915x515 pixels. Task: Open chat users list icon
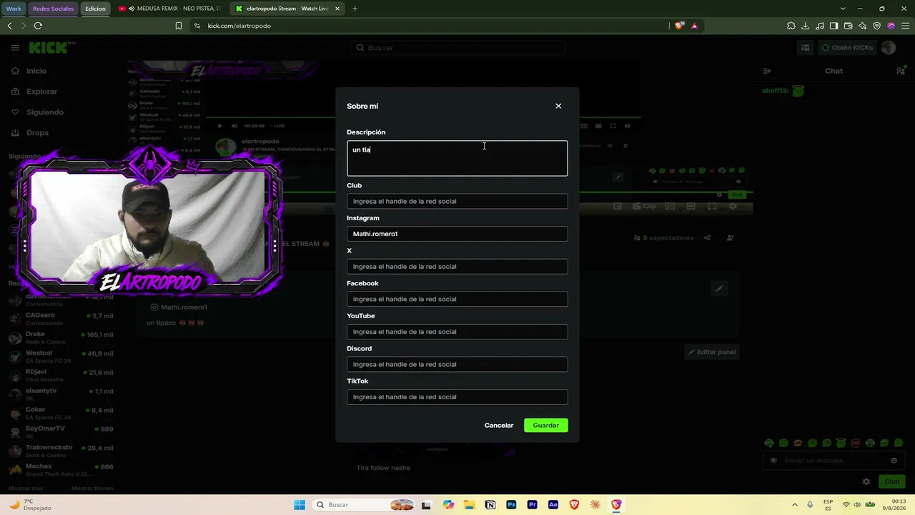click(x=901, y=71)
